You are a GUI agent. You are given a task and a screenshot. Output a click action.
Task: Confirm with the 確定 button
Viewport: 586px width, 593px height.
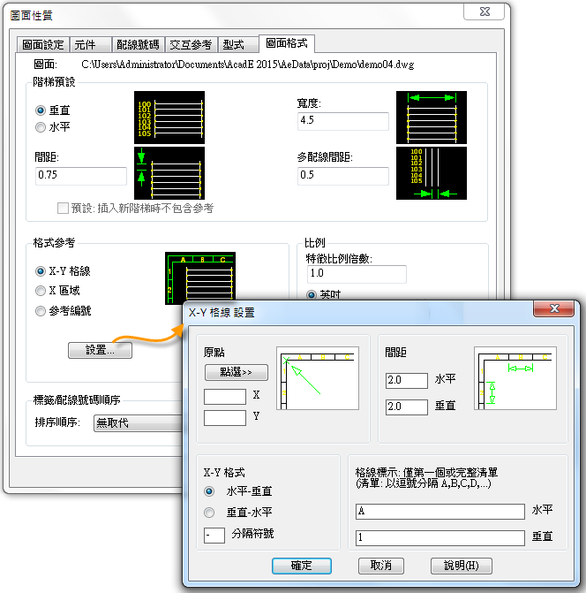pos(302,566)
